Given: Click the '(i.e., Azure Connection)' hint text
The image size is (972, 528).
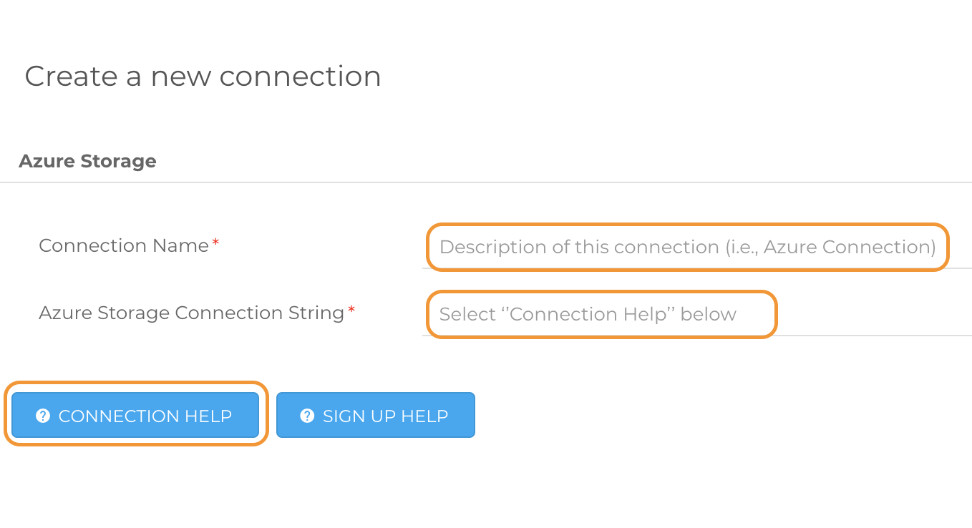Looking at the screenshot, I should (x=830, y=248).
